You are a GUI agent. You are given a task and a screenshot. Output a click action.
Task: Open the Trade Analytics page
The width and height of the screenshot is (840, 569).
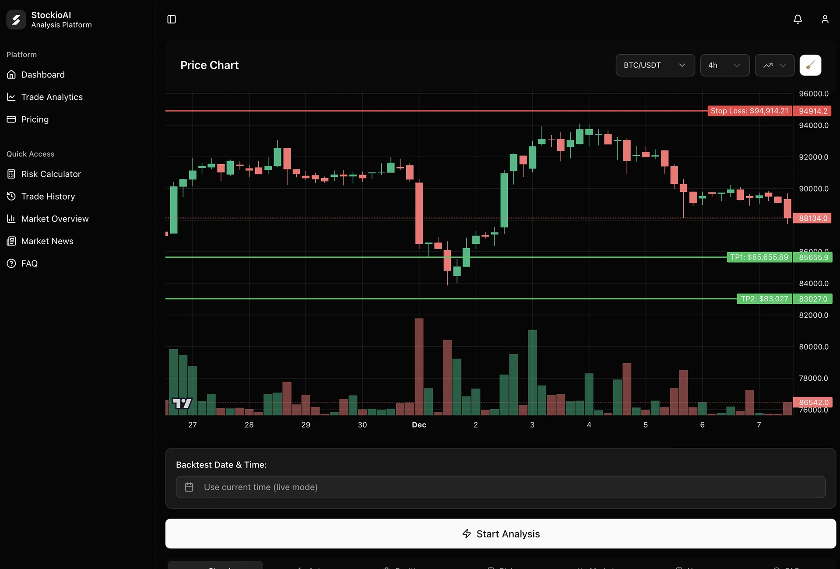coord(52,97)
